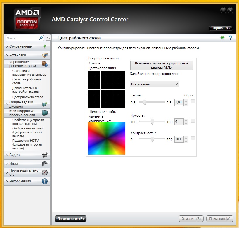This screenshot has width=239, height=228.
Task: Click the По умолчанию(E) button
Action: coord(70,219)
